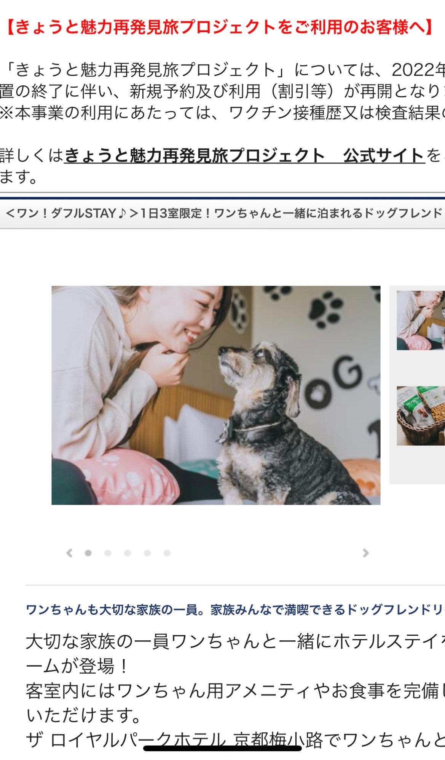The width and height of the screenshot is (445, 760).
Task: Select the second carousel dot indicator
Action: pos(108,553)
